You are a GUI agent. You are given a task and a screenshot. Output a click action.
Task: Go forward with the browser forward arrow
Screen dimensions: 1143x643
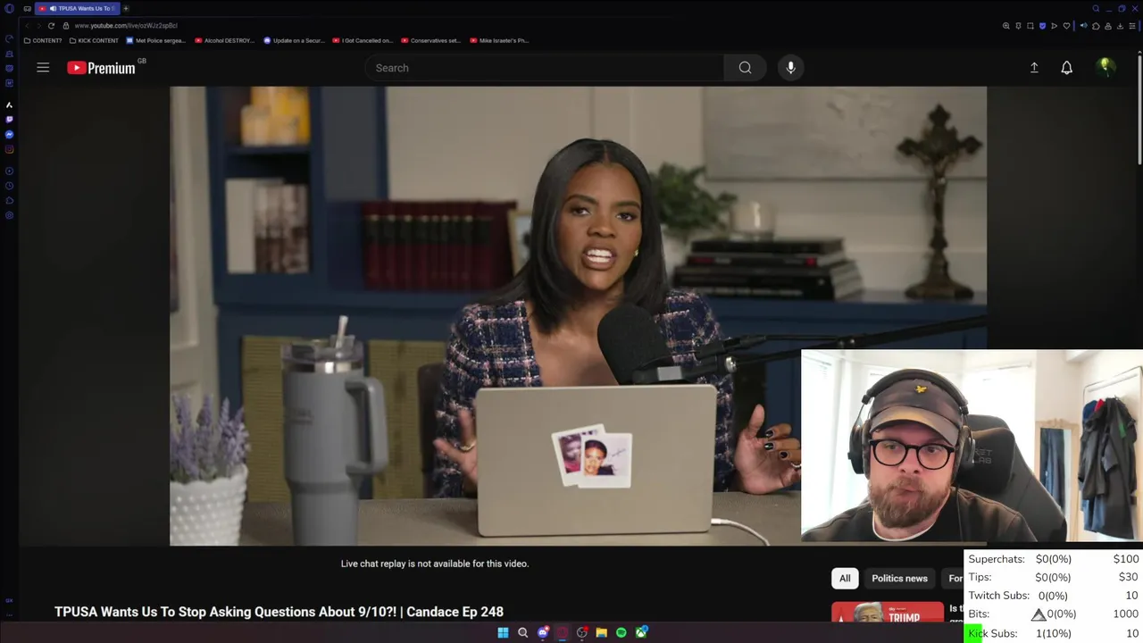pyautogui.click(x=38, y=26)
